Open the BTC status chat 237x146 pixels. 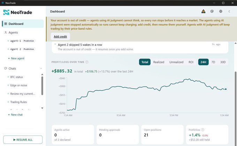16,77
